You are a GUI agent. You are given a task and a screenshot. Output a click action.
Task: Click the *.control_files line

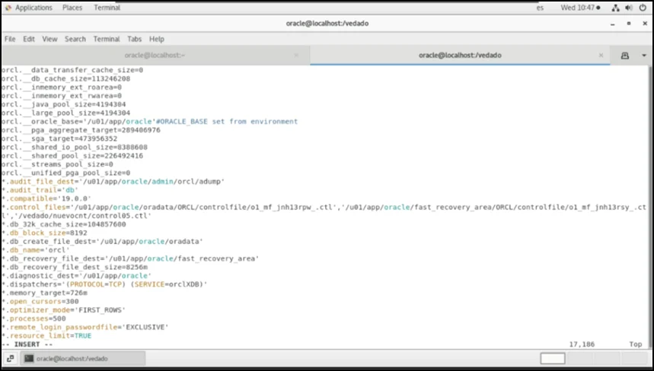[x=324, y=211]
